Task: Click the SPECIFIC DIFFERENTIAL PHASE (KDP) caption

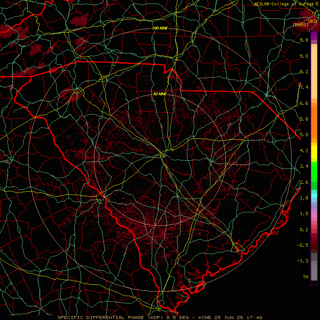Action: pyautogui.click(x=111, y=318)
